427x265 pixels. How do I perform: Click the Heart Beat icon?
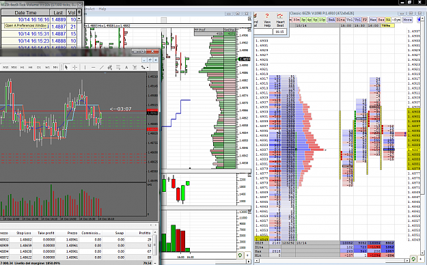(x=279, y=16)
